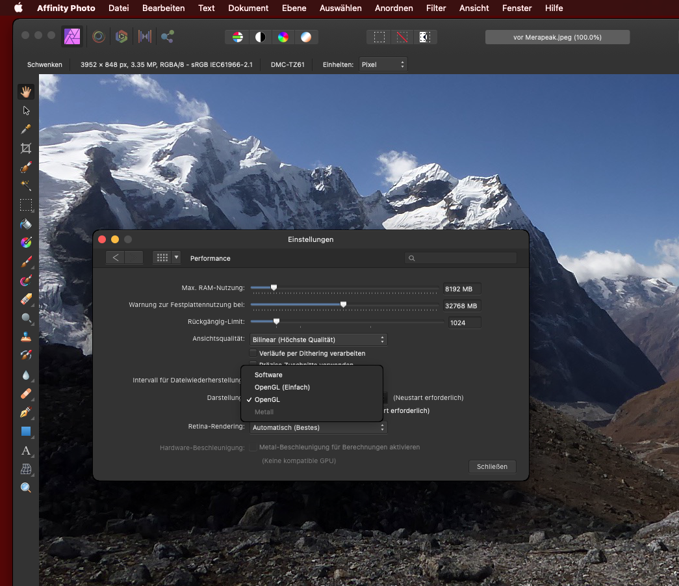This screenshot has width=679, height=586.
Task: Select the Clone Stamp tool
Action: [x=26, y=337]
